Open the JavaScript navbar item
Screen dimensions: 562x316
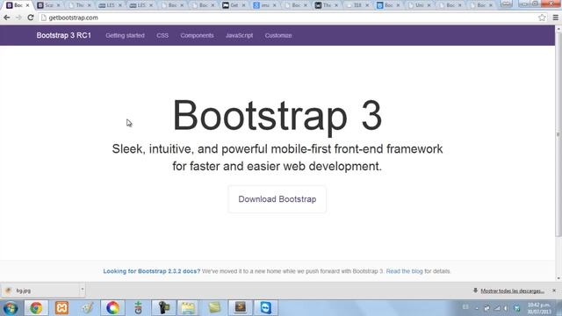(240, 35)
